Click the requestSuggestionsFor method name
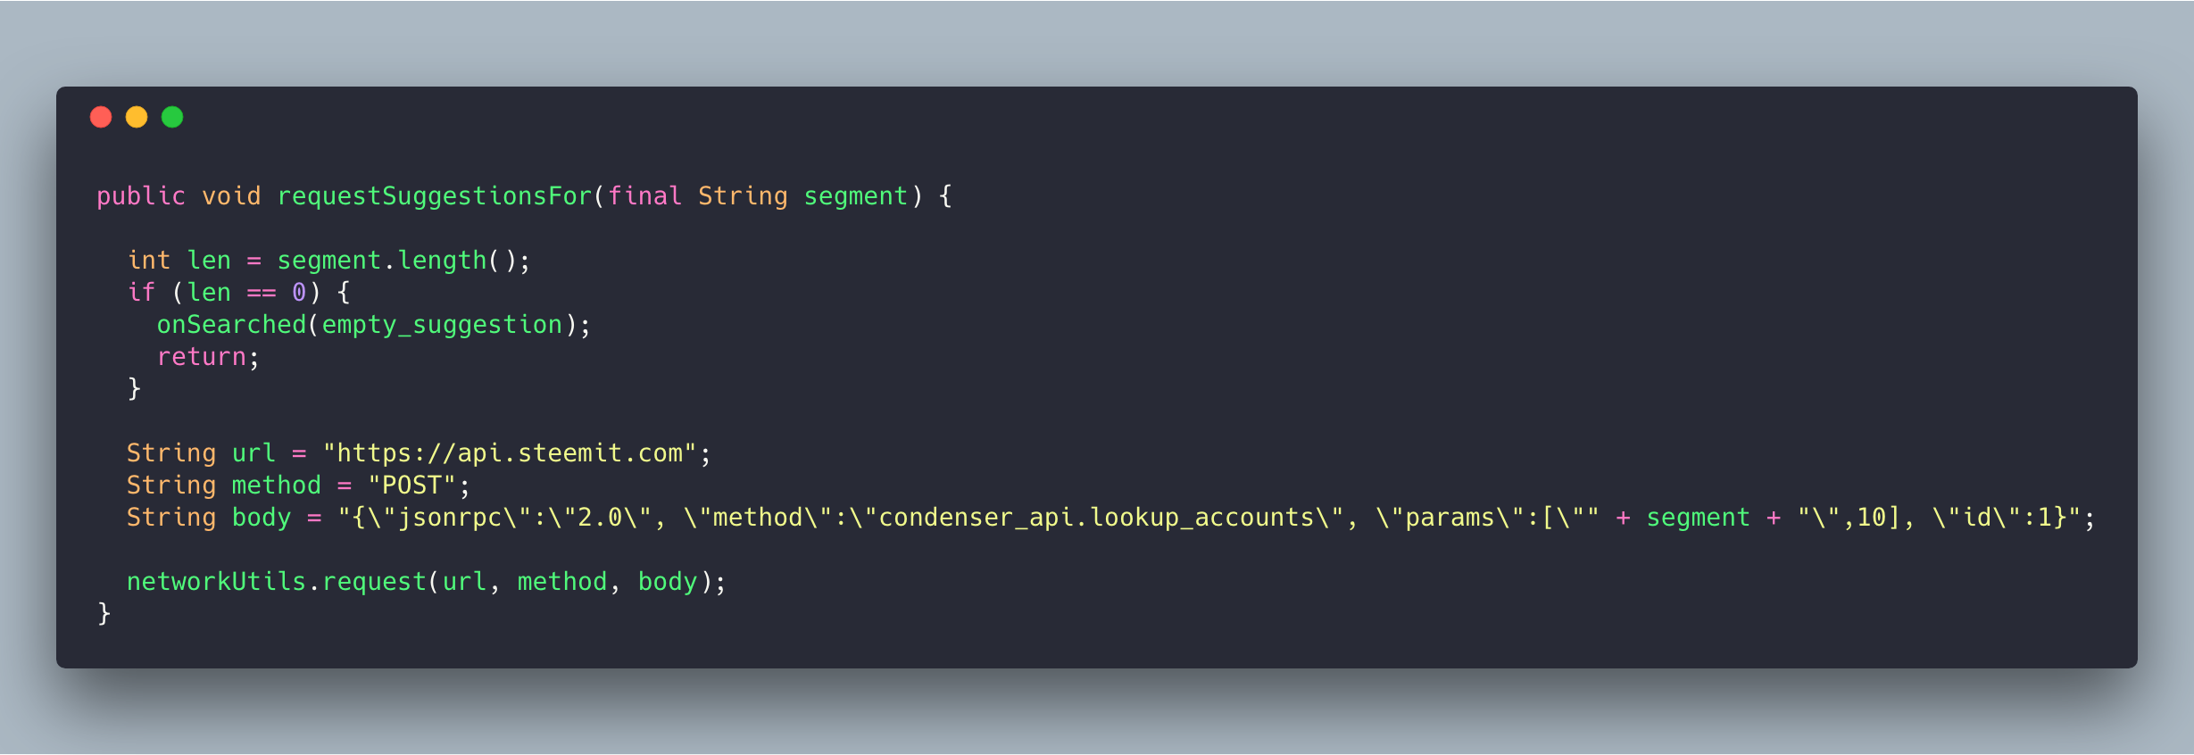This screenshot has width=2194, height=755. click(435, 196)
